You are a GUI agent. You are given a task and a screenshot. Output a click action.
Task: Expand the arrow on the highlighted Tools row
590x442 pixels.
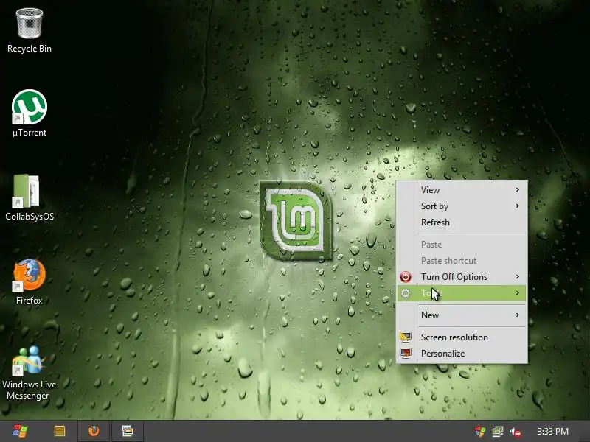pos(518,293)
